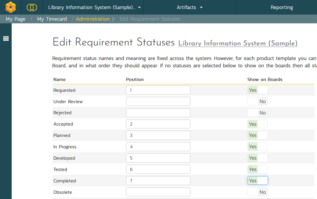Screen dimensions: 317x199
Task: Switch off the Accepted status board toggle
Action: point(257,124)
